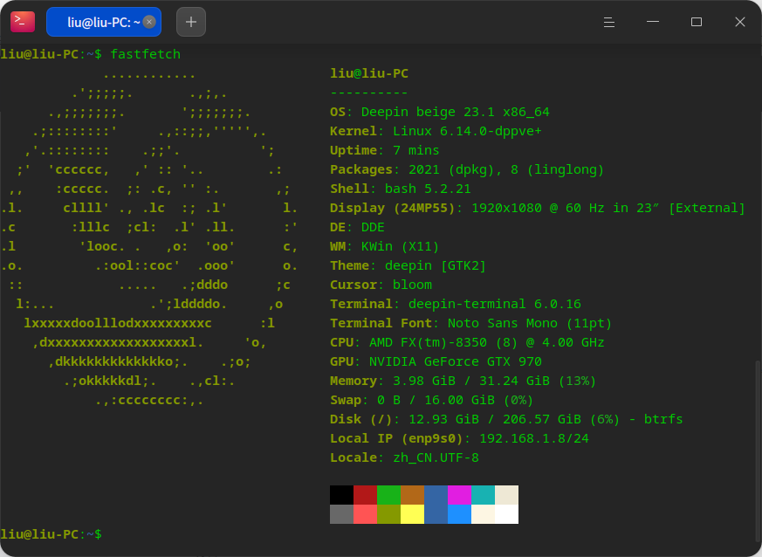
Task: Click the 'Cursor: bloom' line
Action: (381, 285)
